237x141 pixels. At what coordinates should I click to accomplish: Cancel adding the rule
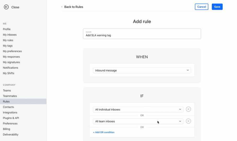(201, 7)
